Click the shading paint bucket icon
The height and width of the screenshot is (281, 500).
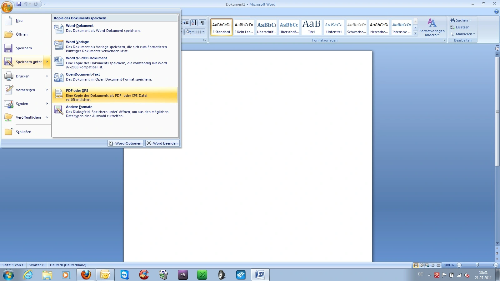(188, 32)
